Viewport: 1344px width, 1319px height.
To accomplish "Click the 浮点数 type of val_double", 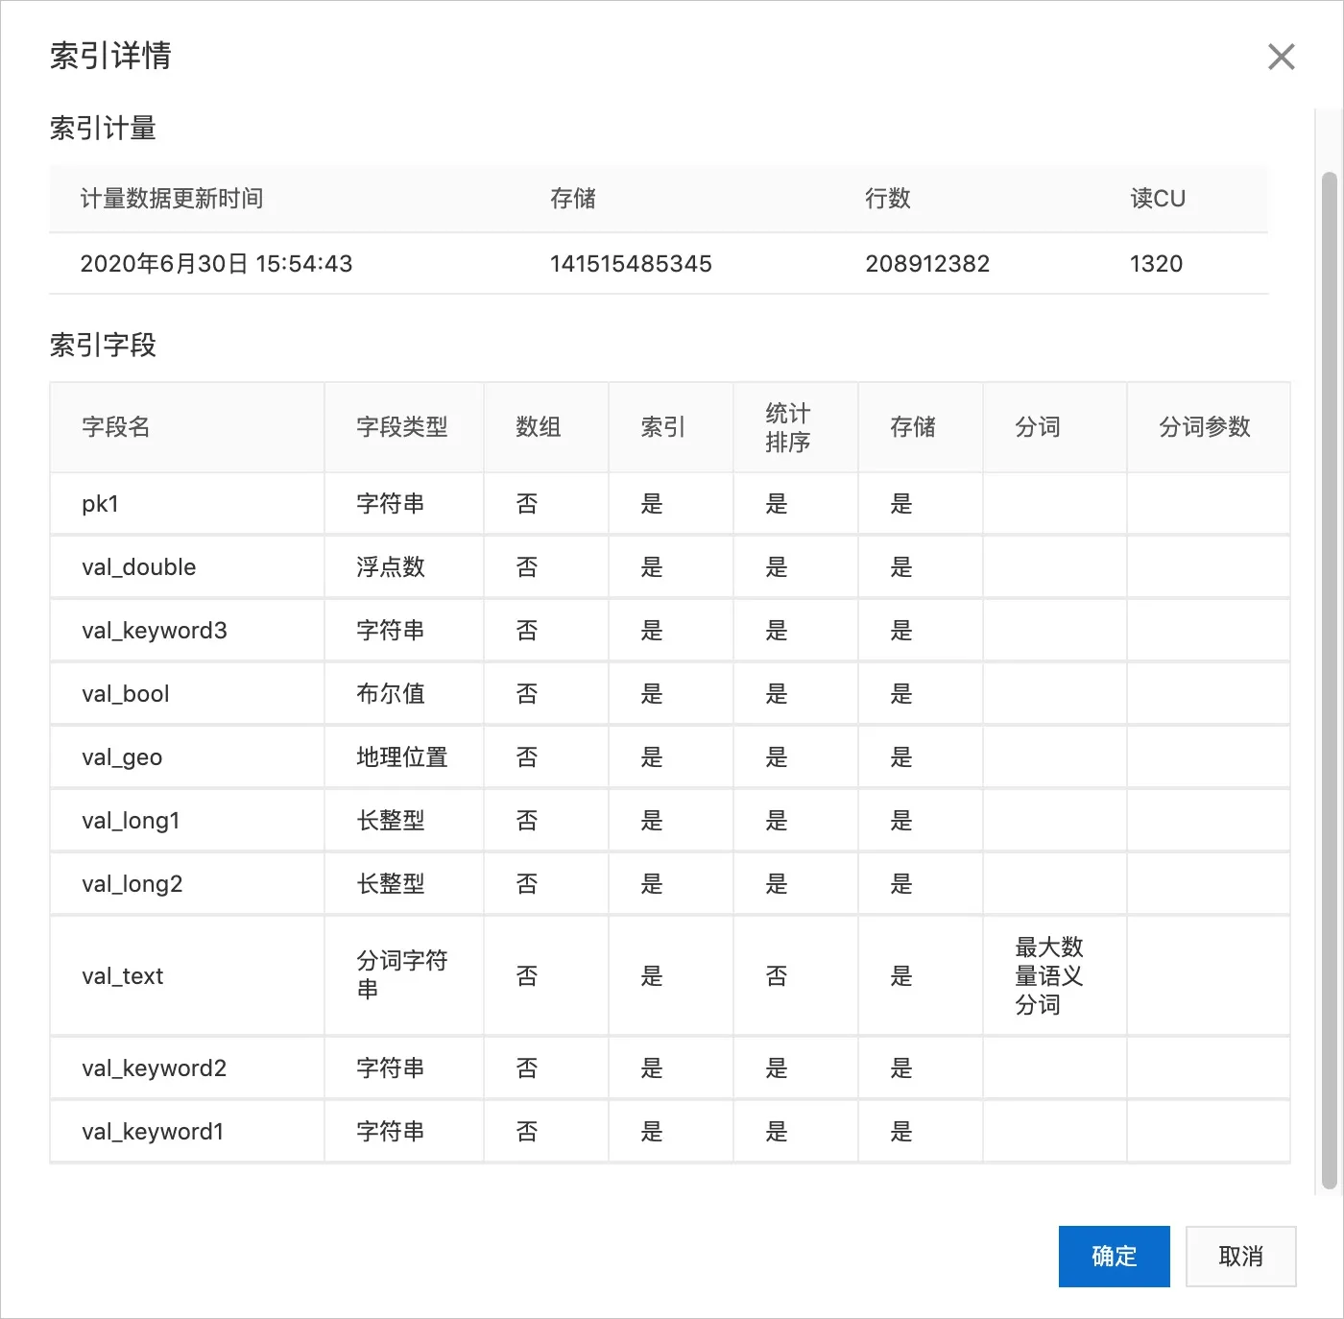I will [x=391, y=567].
